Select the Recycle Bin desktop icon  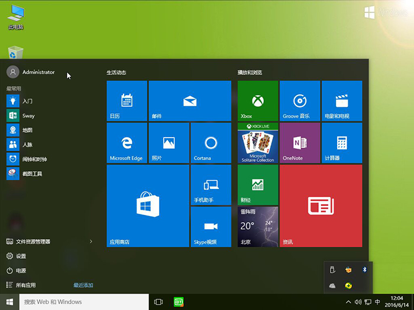click(x=15, y=52)
